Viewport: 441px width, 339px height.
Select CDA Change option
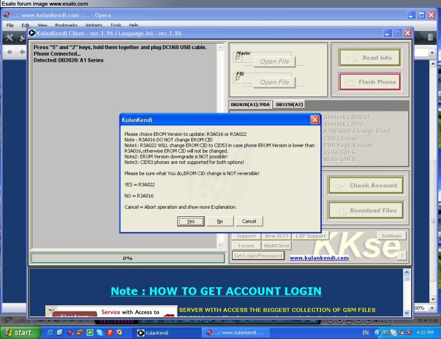click(341, 139)
